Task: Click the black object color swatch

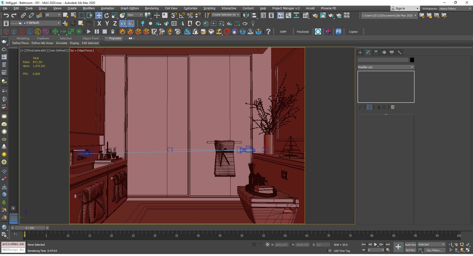Action: point(412,60)
